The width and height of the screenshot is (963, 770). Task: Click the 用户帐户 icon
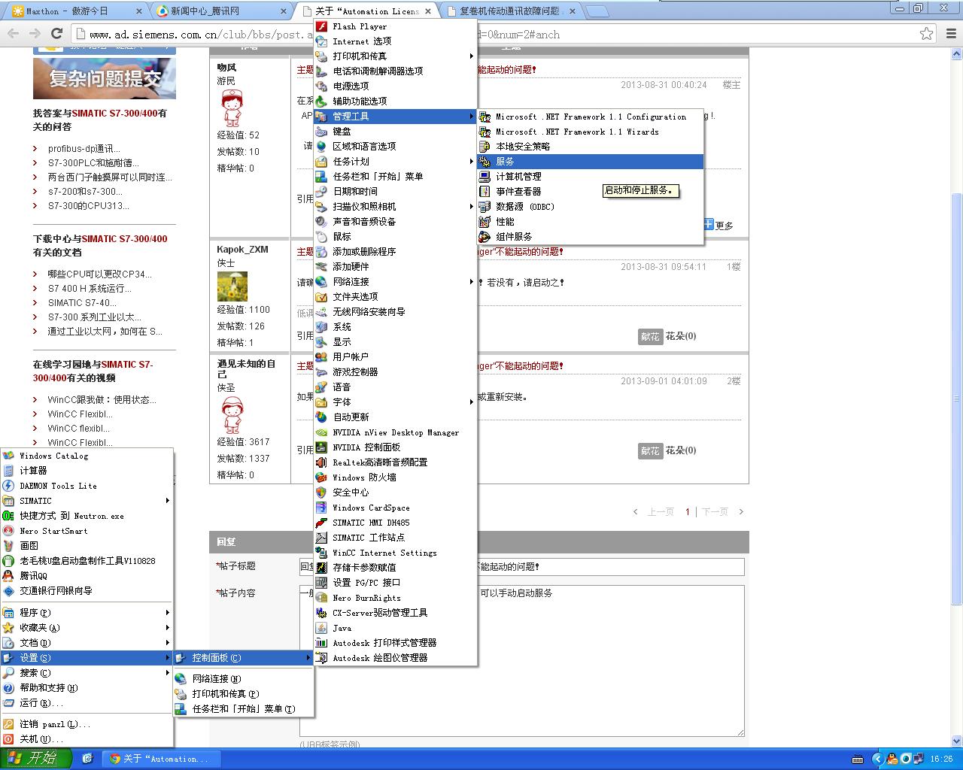pyautogui.click(x=321, y=357)
